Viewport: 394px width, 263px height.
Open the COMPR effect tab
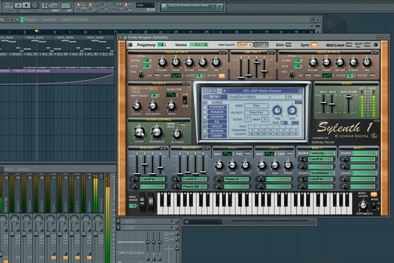217,136
